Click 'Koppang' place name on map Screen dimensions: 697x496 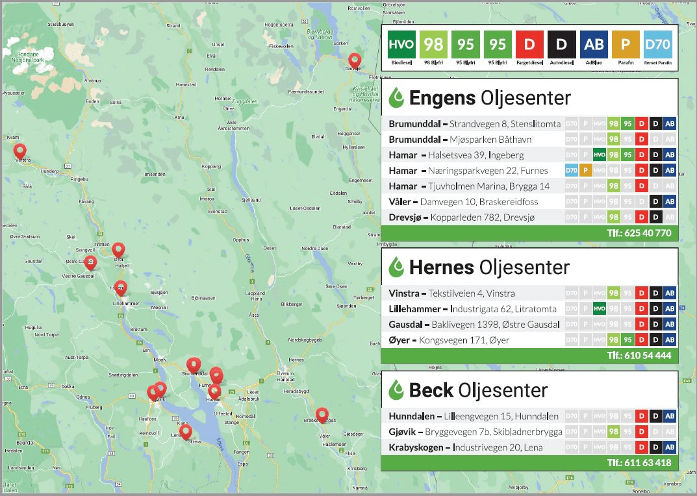(211, 167)
